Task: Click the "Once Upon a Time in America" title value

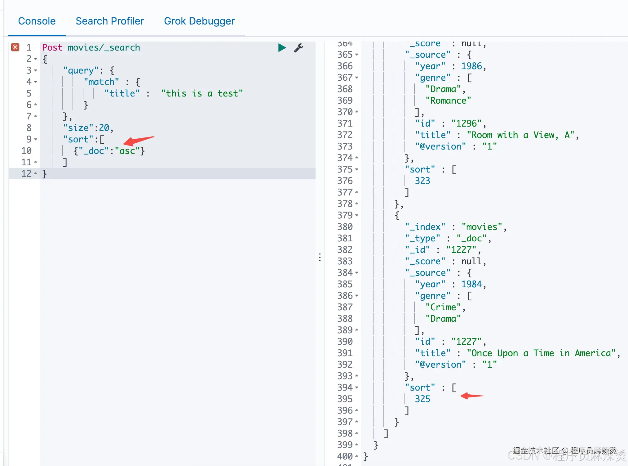Action: pos(541,353)
